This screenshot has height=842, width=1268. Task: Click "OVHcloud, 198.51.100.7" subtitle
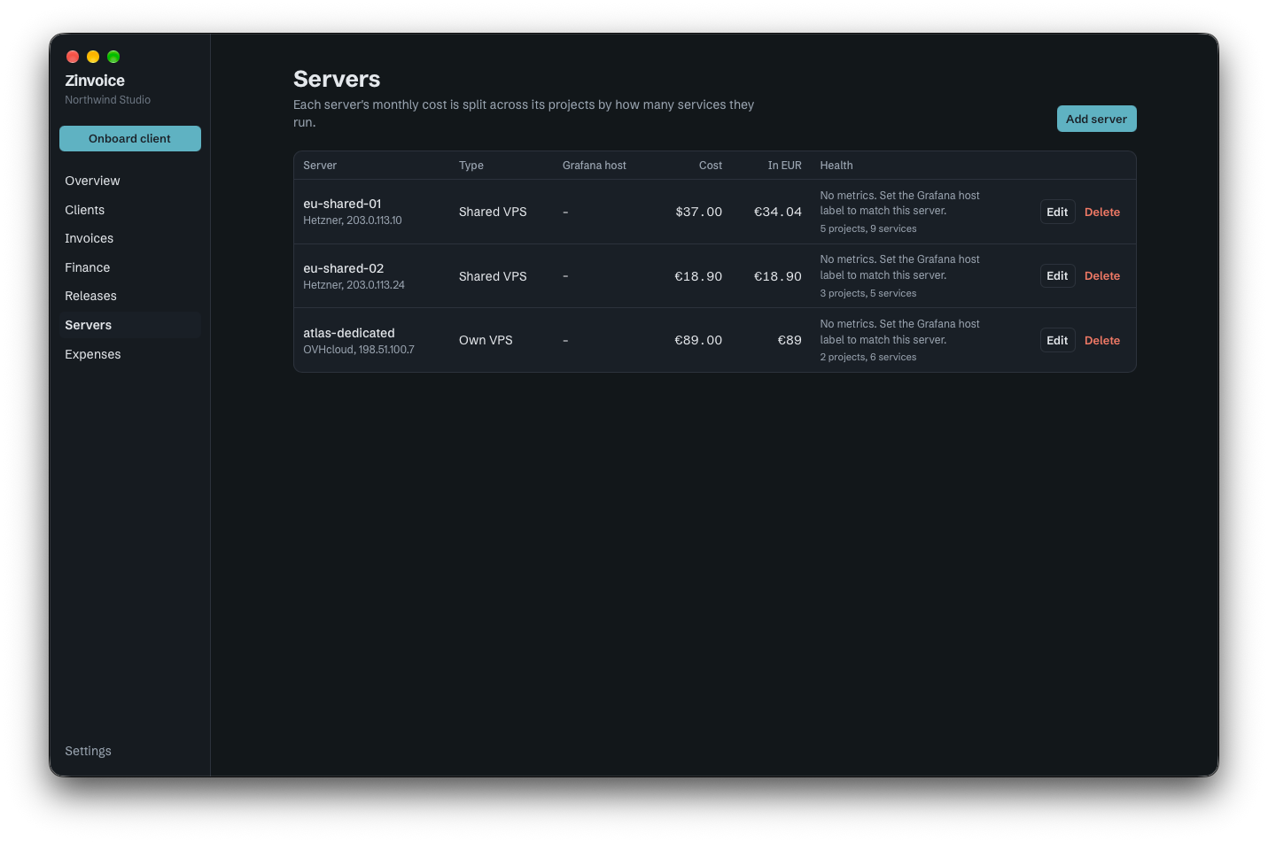coord(359,350)
